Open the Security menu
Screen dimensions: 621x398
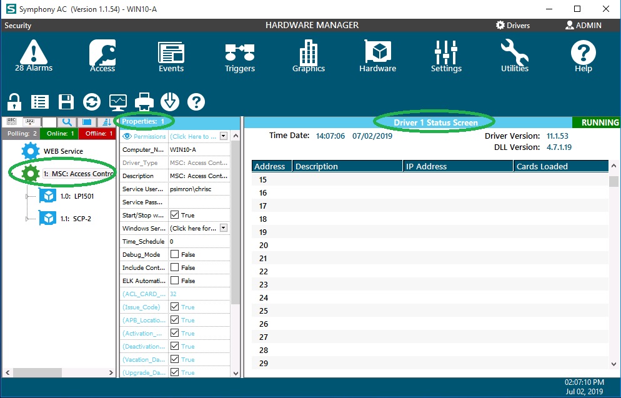tap(18, 26)
